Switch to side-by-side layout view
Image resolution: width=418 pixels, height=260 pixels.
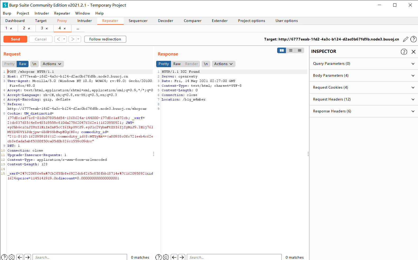click(282, 50)
